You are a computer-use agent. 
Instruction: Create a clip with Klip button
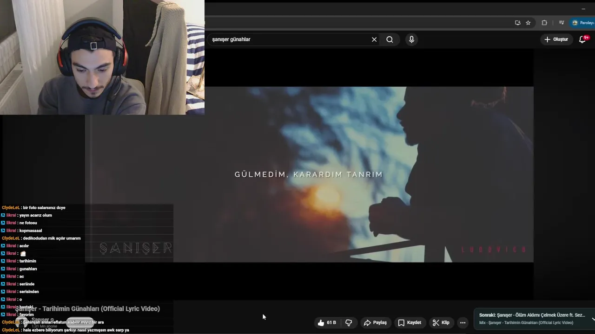(x=441, y=322)
